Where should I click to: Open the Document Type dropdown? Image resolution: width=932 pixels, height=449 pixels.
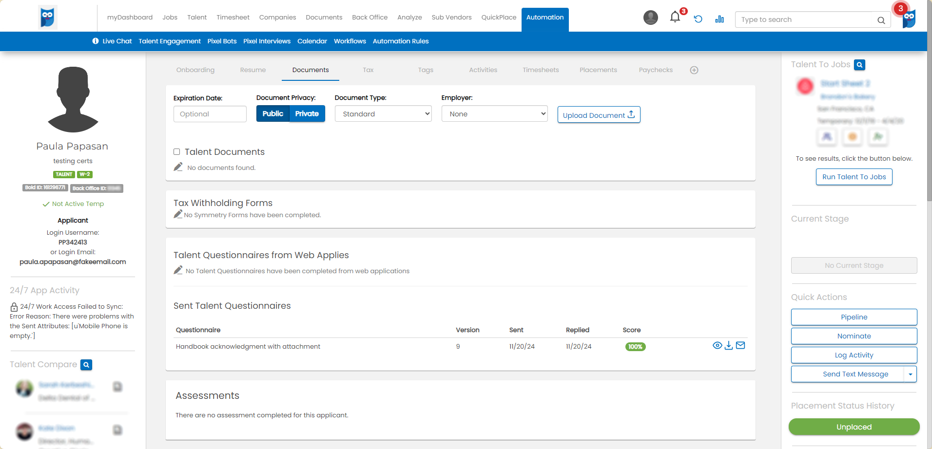coord(383,113)
